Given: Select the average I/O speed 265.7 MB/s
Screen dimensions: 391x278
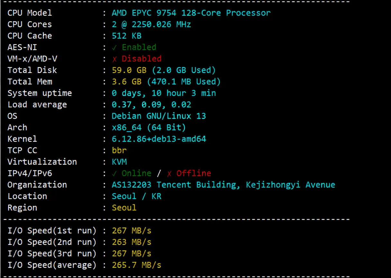Looking at the screenshot, I should coord(136,265).
